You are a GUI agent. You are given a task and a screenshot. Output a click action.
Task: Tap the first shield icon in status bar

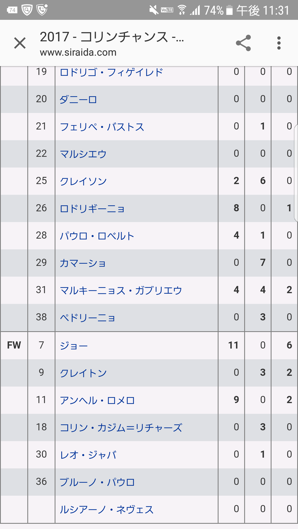pyautogui.click(x=27, y=10)
